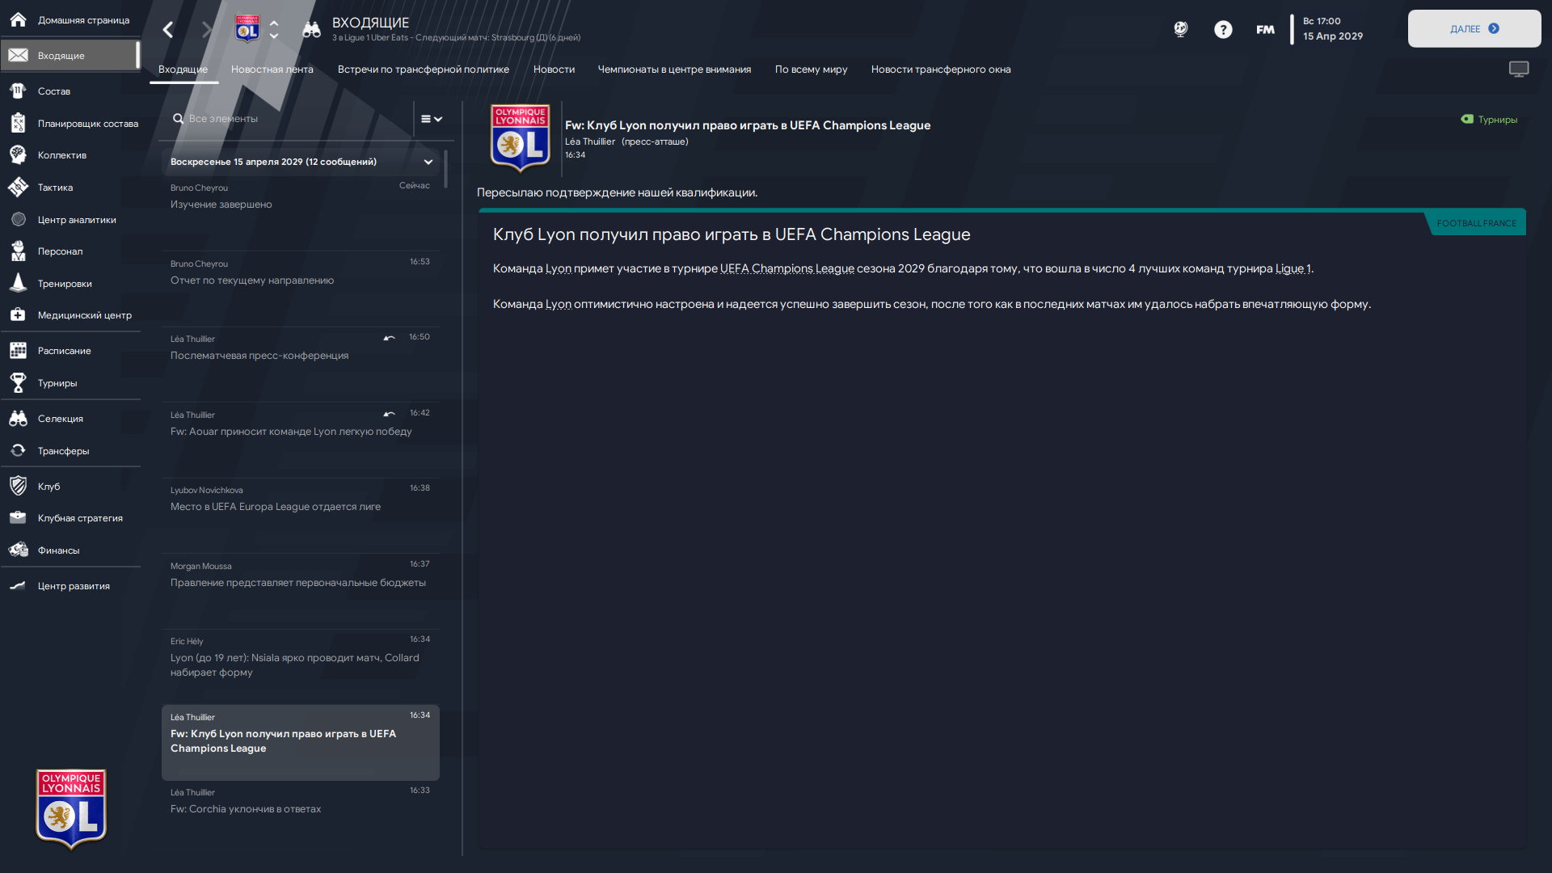
Task: Open the FM menu icon
Action: tap(1265, 30)
